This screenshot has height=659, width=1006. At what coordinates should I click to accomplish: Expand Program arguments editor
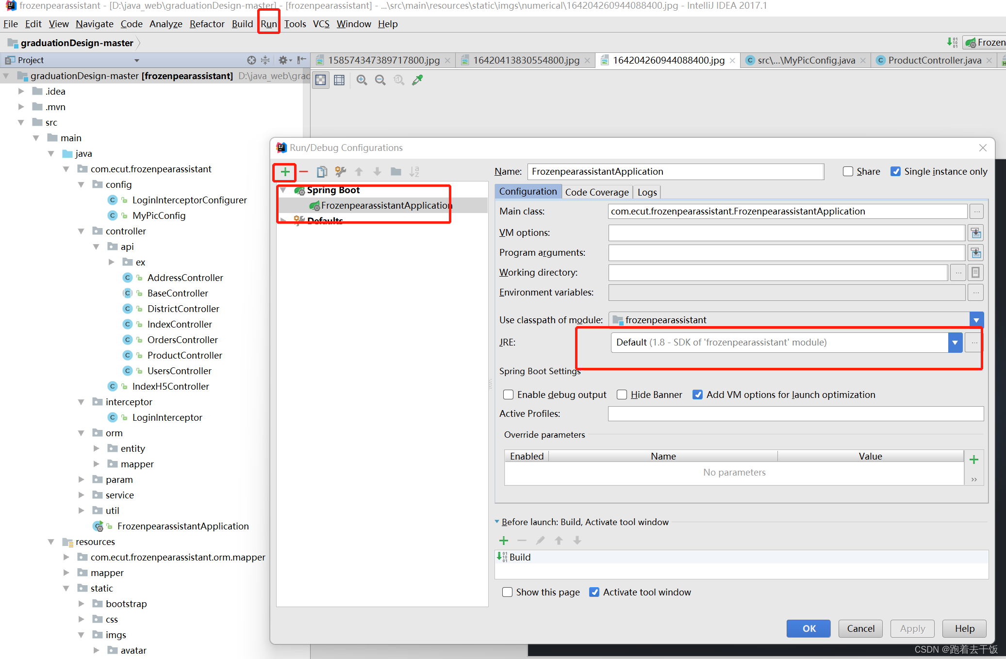(x=976, y=253)
